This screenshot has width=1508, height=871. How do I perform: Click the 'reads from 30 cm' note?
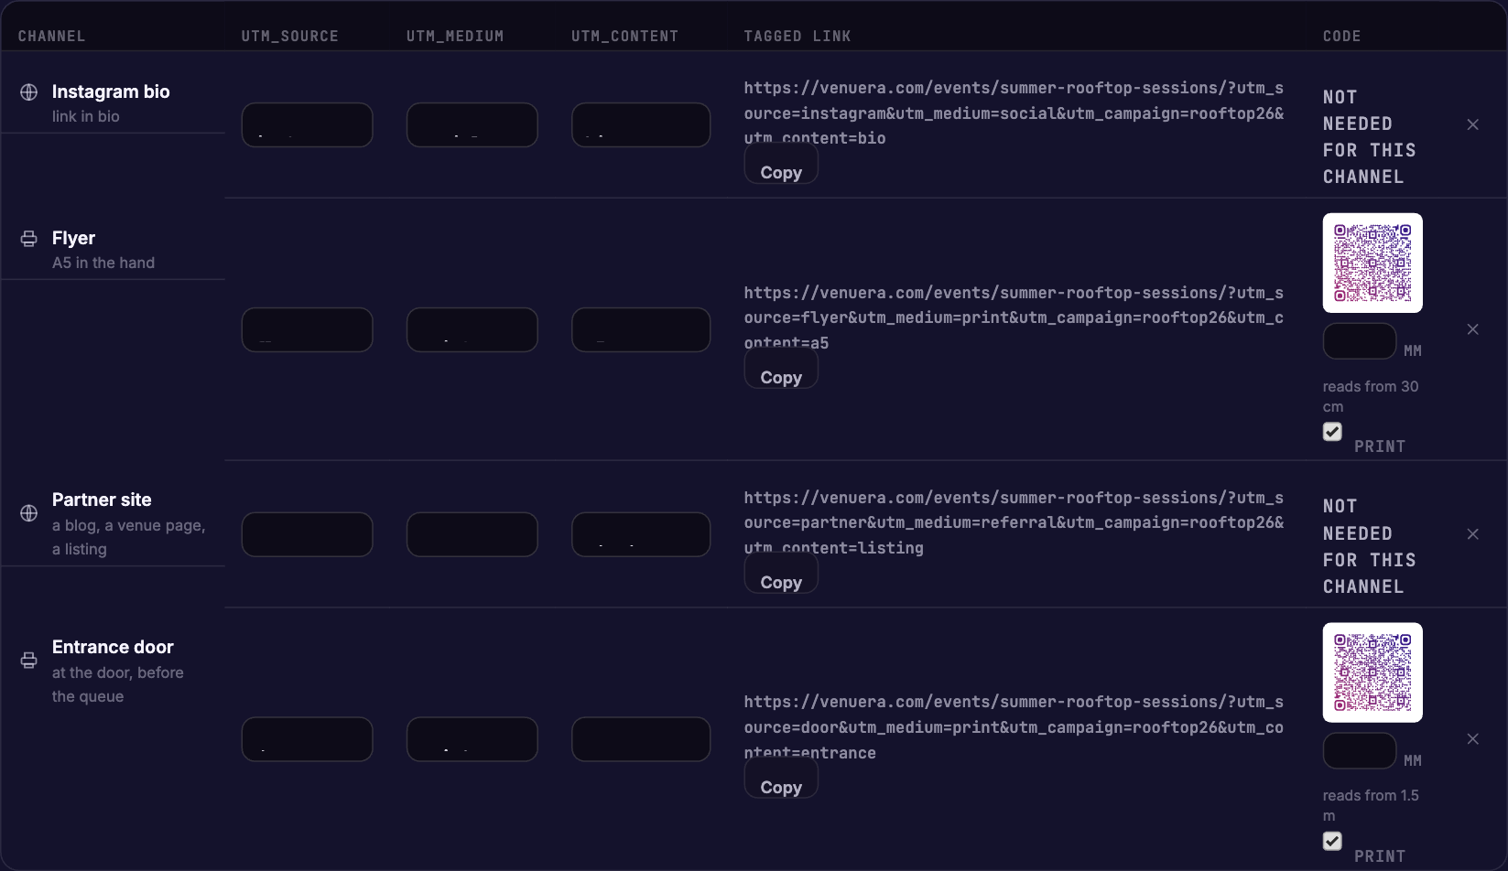[1371, 396]
